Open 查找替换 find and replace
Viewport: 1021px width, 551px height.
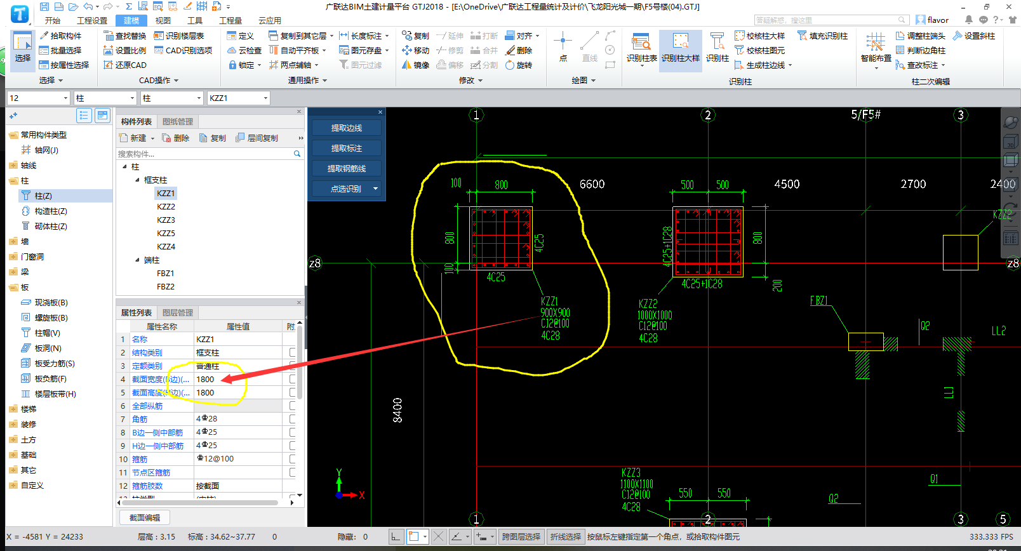(125, 36)
